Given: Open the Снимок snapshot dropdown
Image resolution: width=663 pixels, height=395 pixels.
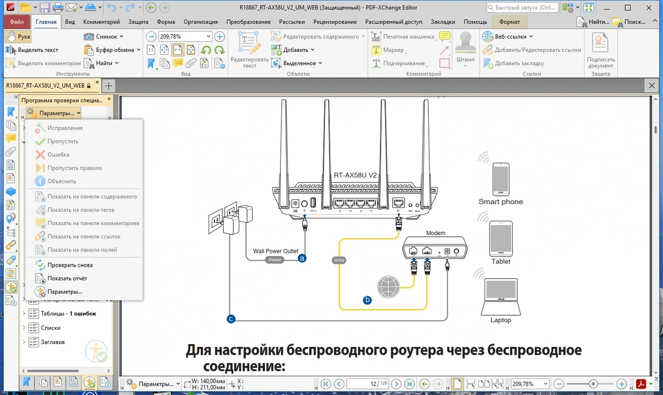Looking at the screenshot, I should pos(104,37).
